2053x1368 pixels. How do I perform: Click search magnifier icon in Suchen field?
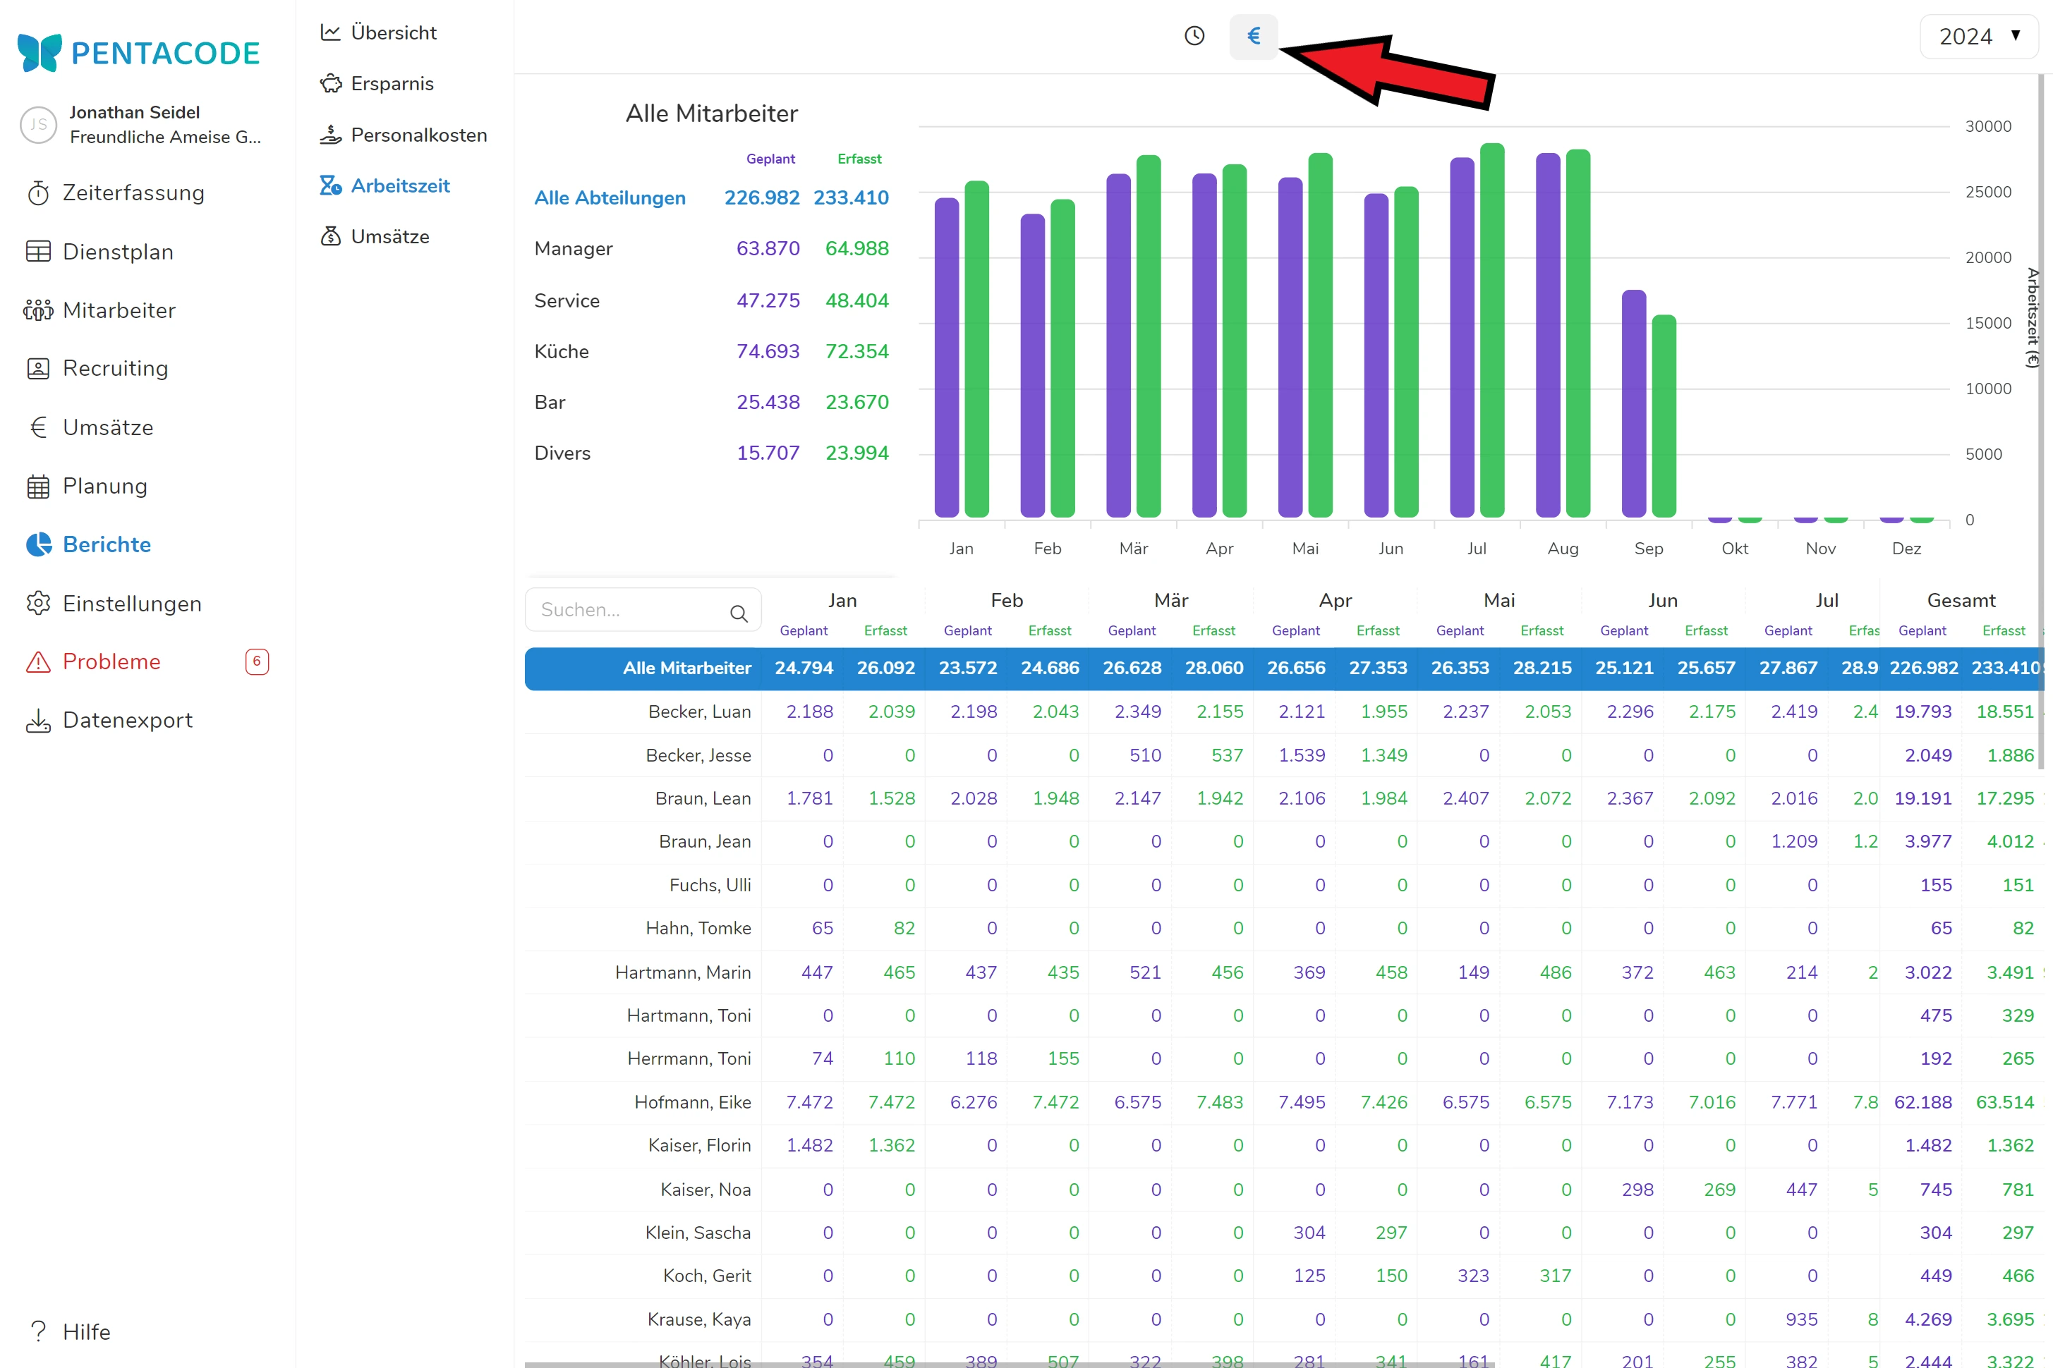pyautogui.click(x=739, y=613)
